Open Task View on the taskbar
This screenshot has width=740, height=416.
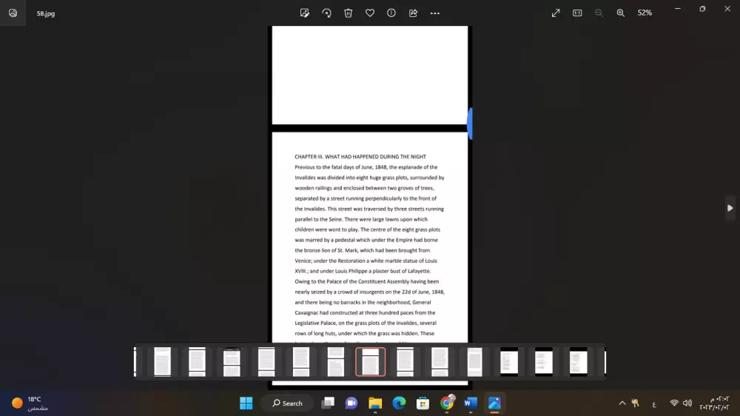[328, 403]
